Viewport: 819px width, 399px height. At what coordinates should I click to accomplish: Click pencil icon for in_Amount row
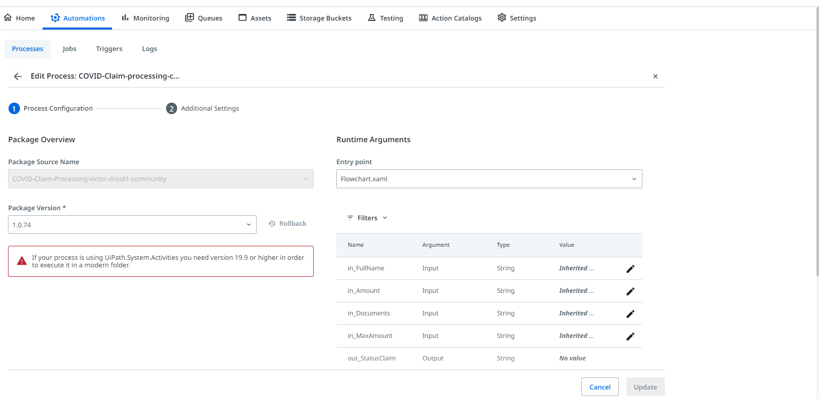point(630,291)
